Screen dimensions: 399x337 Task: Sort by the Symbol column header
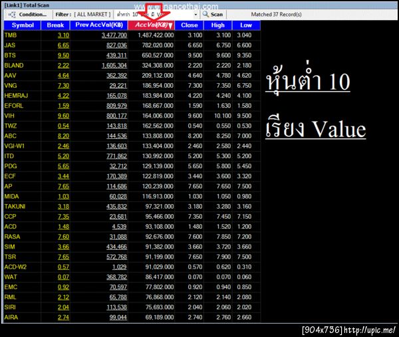point(23,25)
